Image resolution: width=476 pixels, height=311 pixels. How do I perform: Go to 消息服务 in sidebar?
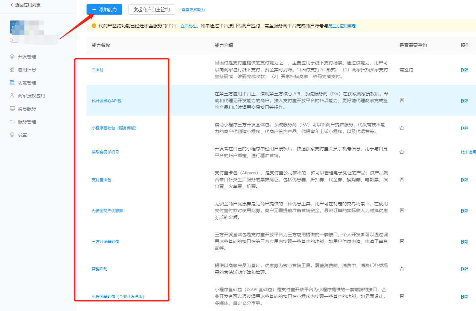(x=27, y=109)
